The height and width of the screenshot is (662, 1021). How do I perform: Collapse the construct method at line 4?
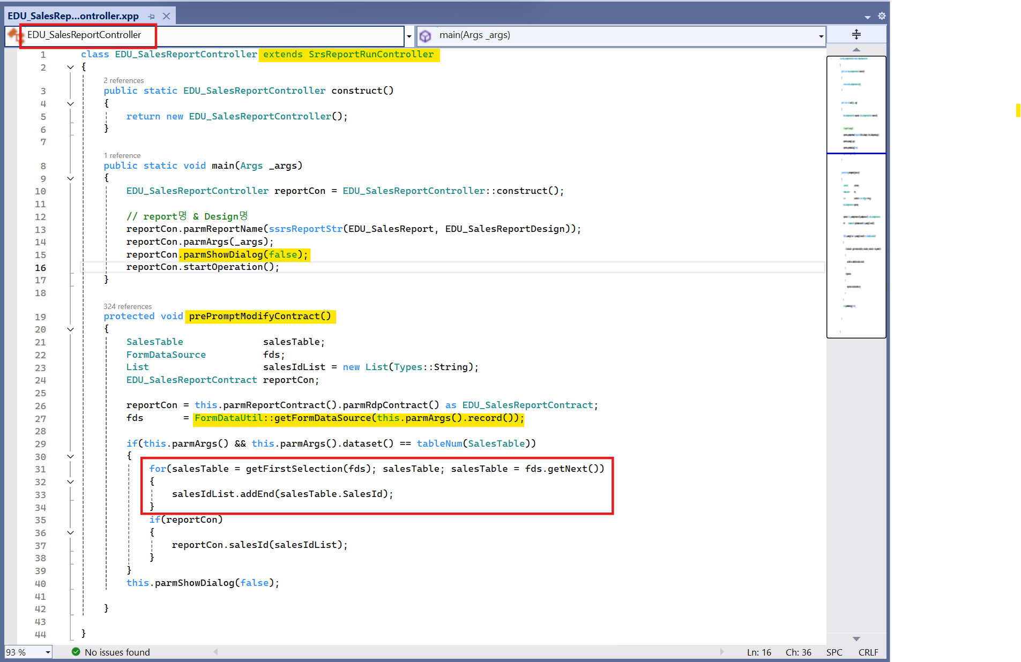coord(70,104)
